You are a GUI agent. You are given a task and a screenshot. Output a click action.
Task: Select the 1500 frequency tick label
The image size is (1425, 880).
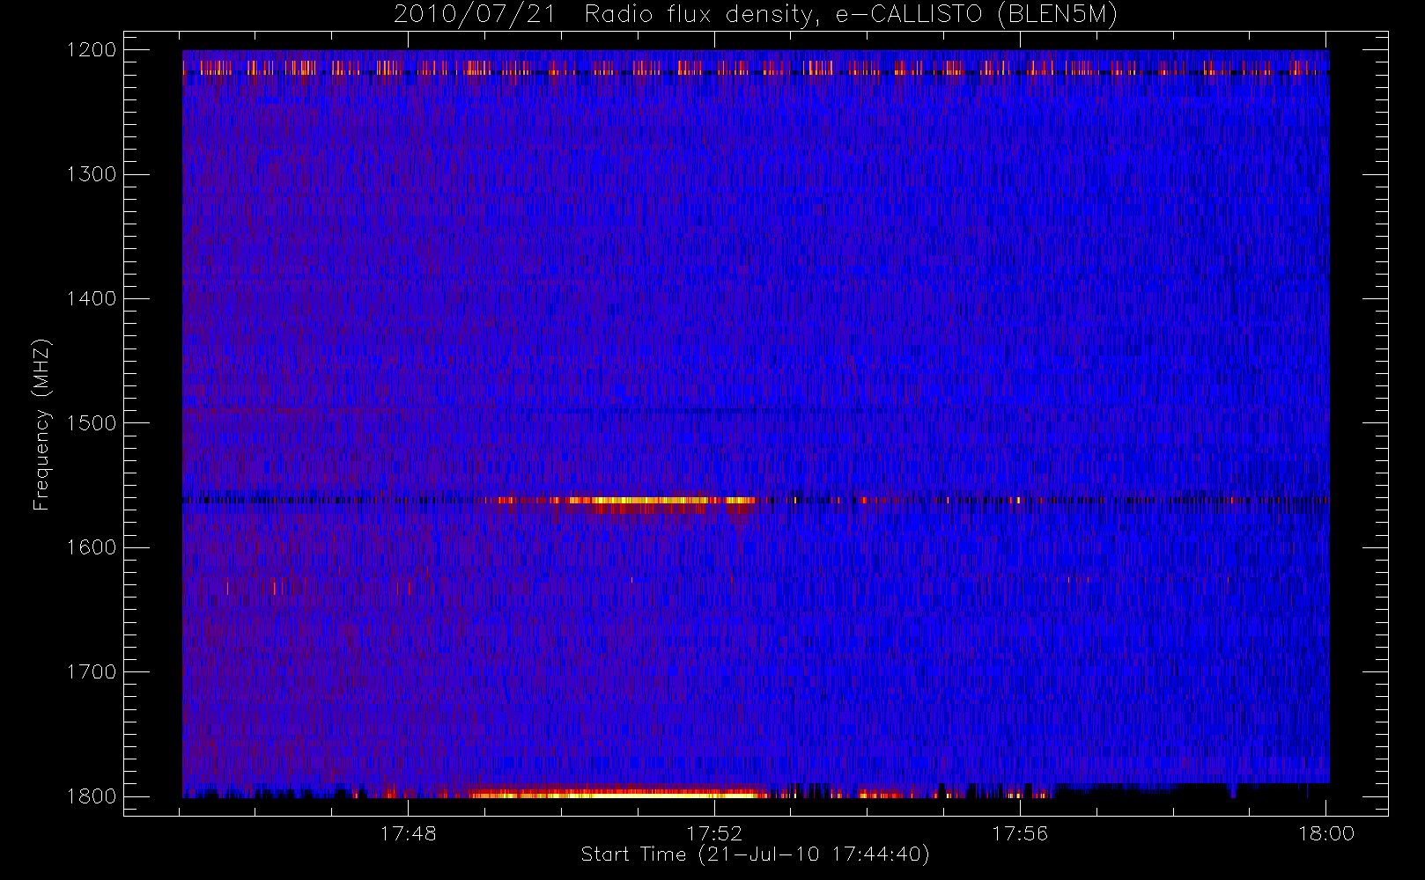pos(92,423)
